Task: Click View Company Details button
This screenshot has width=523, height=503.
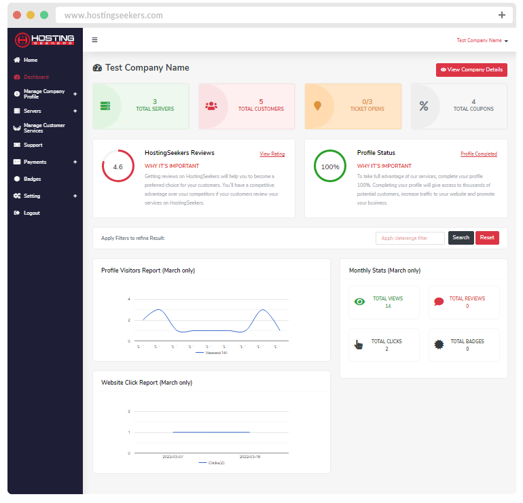Action: [x=471, y=70]
